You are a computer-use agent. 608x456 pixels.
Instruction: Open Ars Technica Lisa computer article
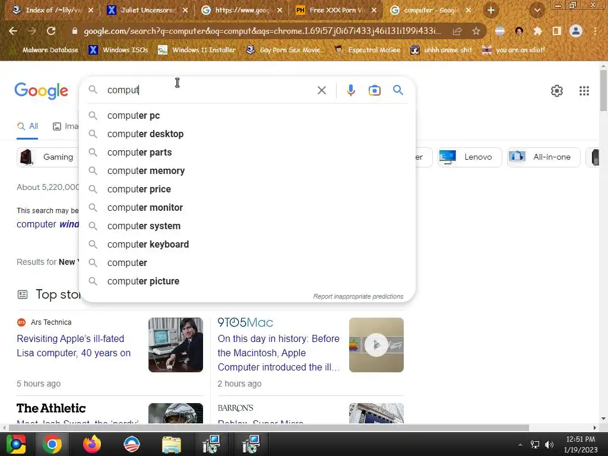(74, 346)
